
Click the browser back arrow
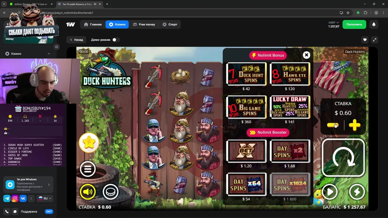4,13
